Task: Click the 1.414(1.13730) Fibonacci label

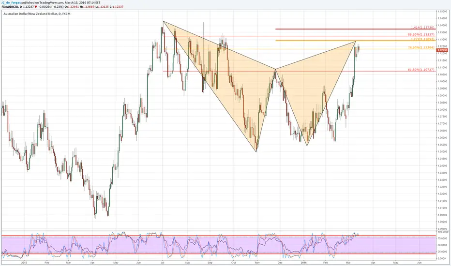Action: click(422, 28)
